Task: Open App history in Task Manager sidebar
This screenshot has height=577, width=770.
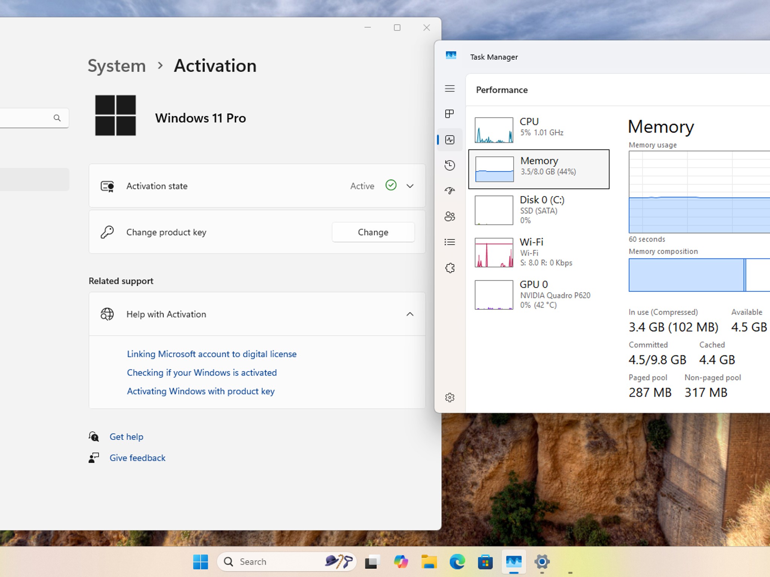Action: click(x=450, y=165)
